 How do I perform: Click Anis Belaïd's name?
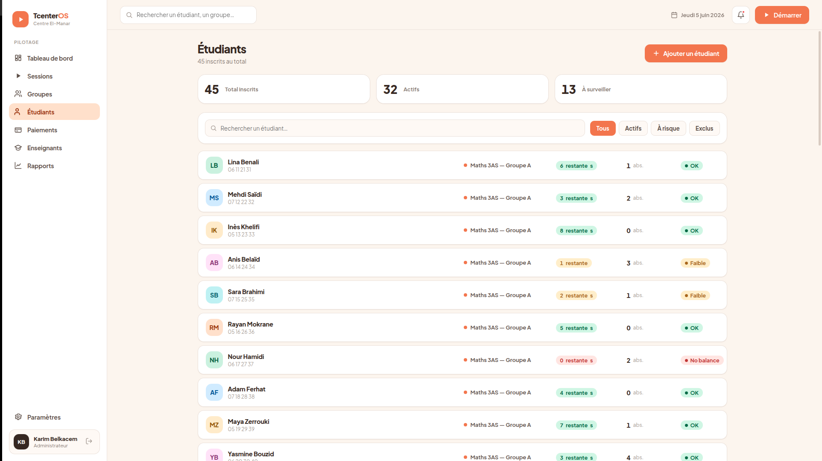tap(244, 259)
